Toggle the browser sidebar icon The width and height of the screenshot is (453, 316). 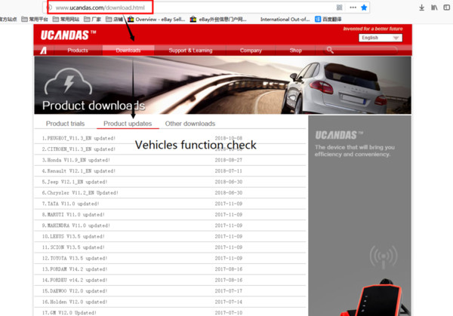click(x=447, y=8)
